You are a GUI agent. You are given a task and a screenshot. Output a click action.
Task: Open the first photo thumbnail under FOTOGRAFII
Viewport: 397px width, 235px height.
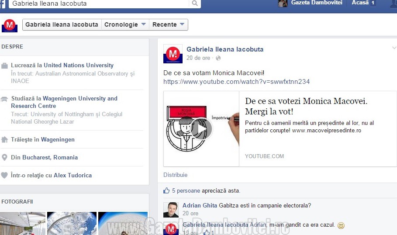coord(23,223)
